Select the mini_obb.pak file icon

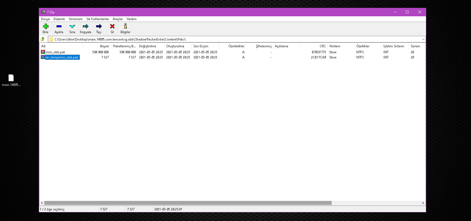pyautogui.click(x=43, y=52)
